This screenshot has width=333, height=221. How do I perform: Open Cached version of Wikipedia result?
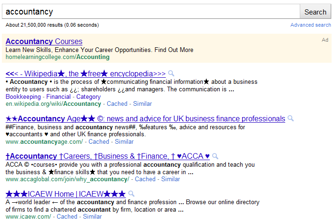tap(117, 104)
